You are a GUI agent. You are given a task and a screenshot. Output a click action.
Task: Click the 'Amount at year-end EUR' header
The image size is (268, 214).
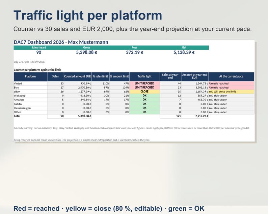click(195, 77)
